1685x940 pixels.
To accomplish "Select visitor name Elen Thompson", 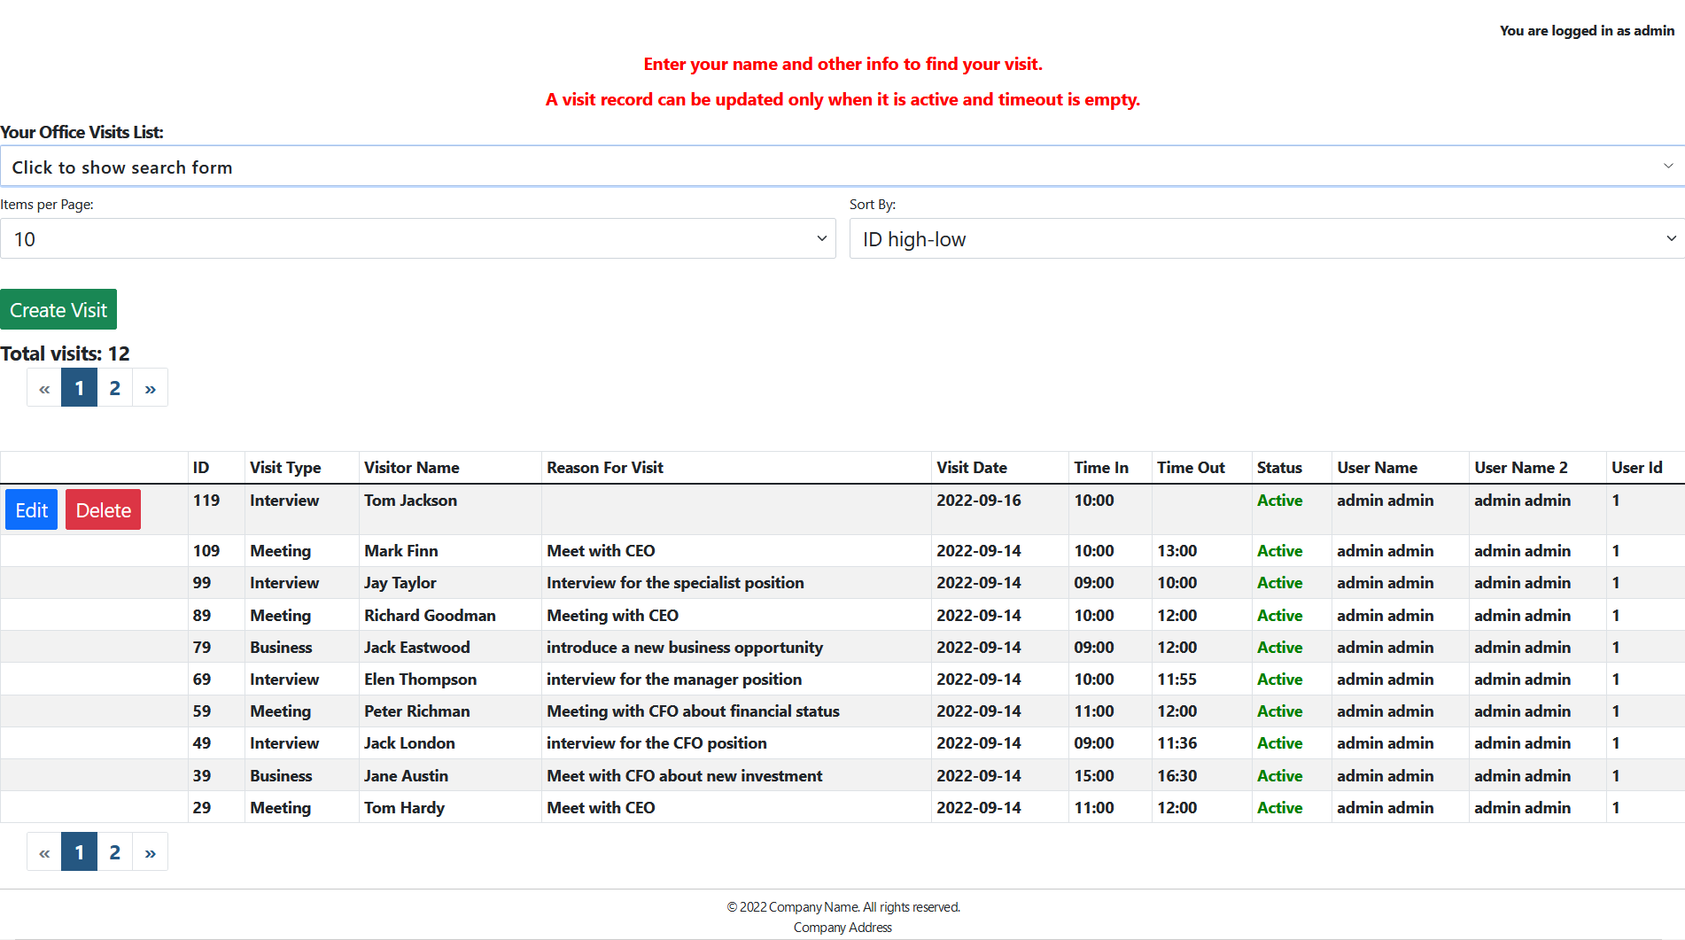I will click(x=420, y=680).
